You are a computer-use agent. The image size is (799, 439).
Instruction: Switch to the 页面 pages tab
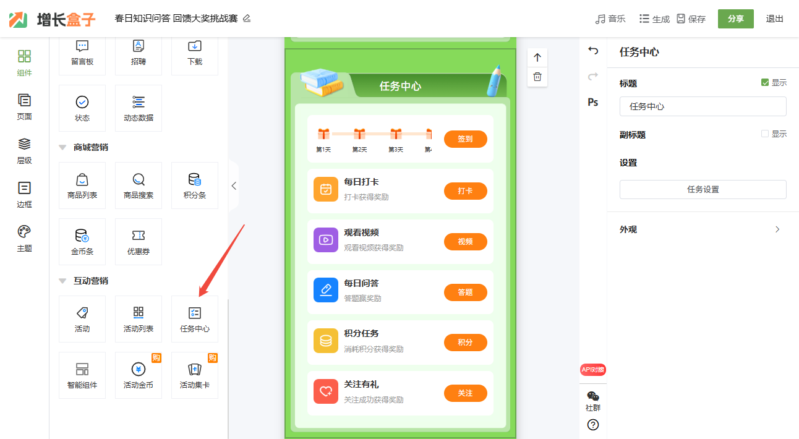(24, 107)
